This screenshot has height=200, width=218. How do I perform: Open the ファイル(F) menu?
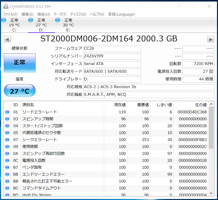coord(10,14)
